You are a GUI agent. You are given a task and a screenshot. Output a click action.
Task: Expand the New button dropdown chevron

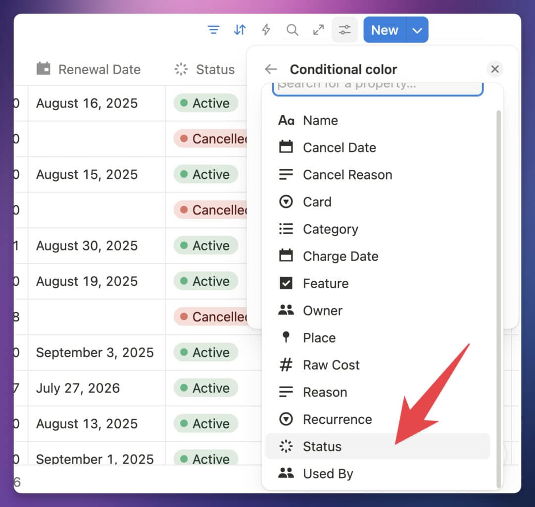coord(417,30)
